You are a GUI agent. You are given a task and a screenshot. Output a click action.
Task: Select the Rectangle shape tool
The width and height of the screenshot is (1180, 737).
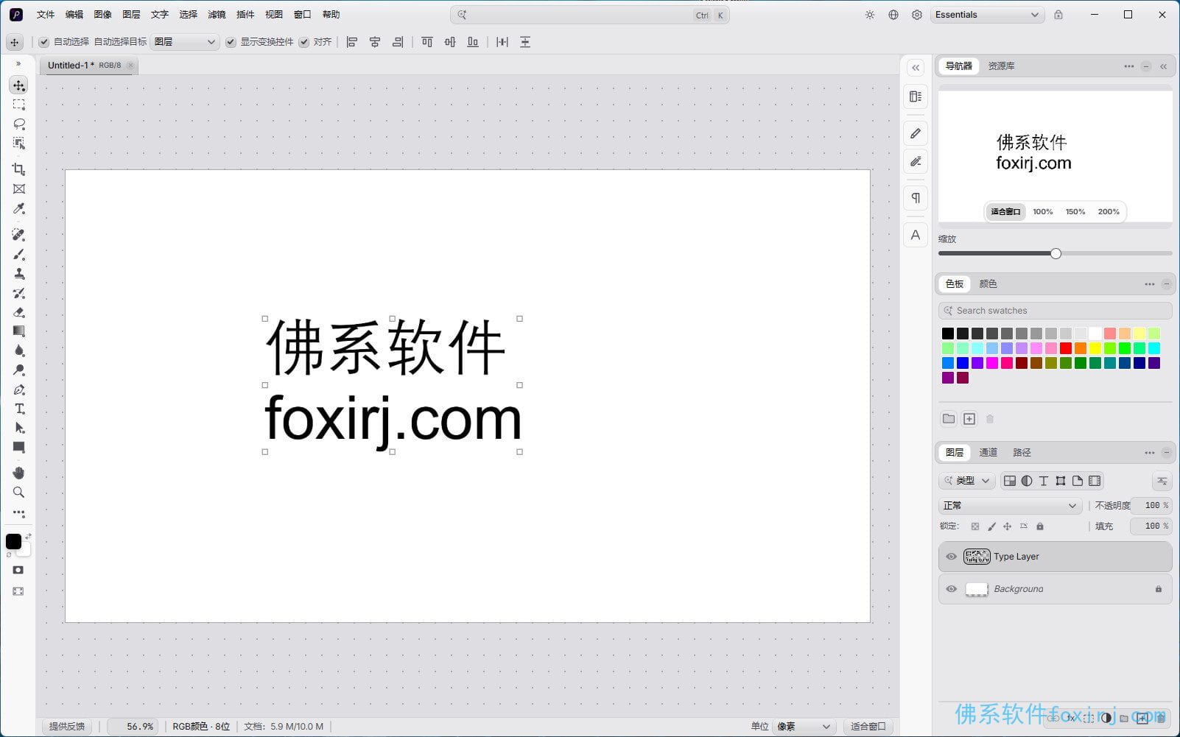(x=19, y=447)
